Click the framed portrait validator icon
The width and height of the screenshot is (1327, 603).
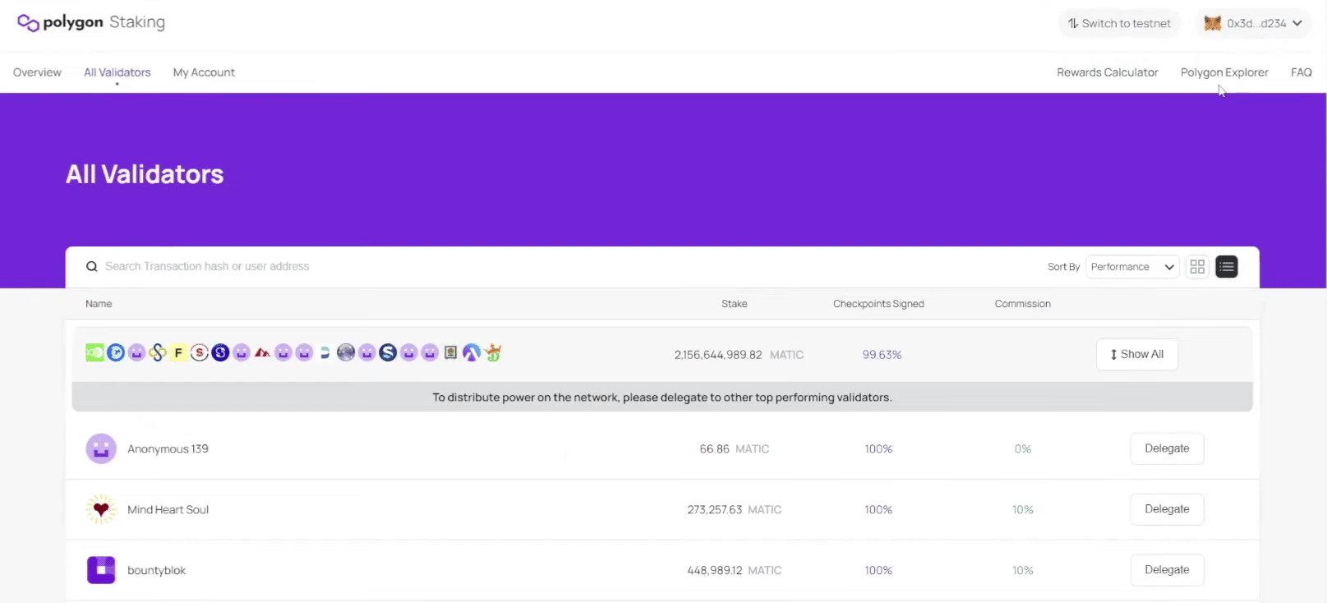pyautogui.click(x=450, y=353)
